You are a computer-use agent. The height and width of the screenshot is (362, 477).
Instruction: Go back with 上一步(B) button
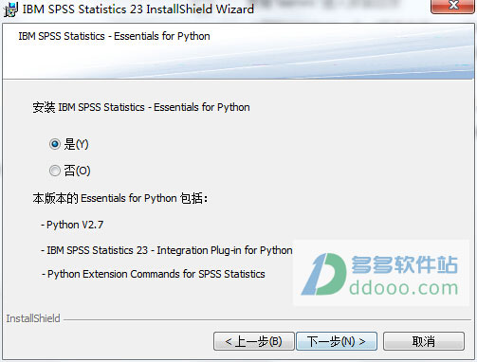(254, 341)
